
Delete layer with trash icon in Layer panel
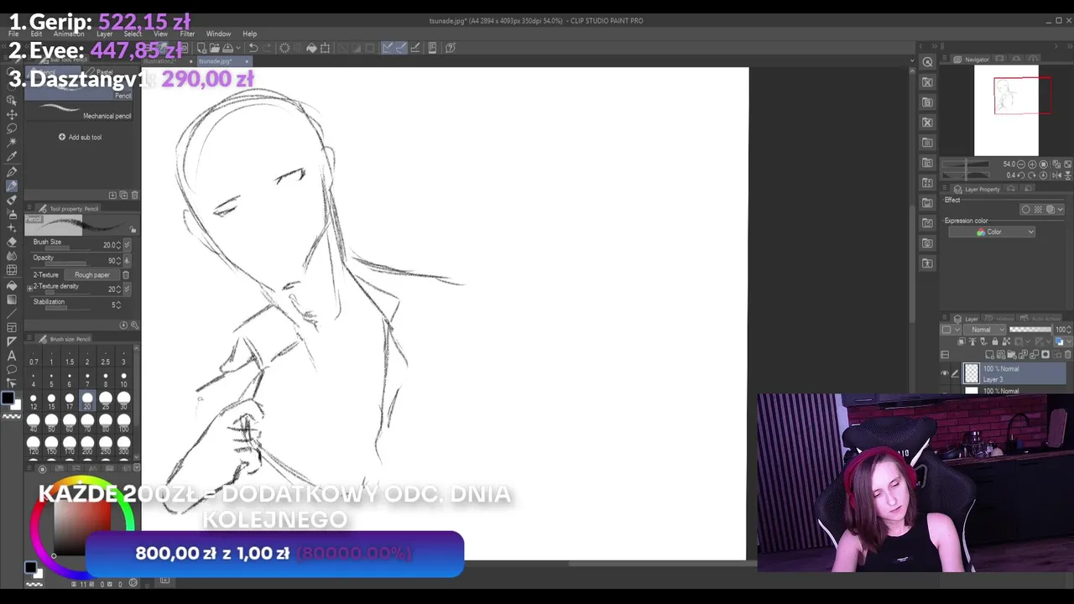coord(1068,355)
